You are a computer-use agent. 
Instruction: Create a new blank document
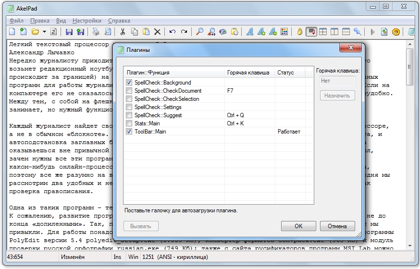pyautogui.click(x=12, y=32)
